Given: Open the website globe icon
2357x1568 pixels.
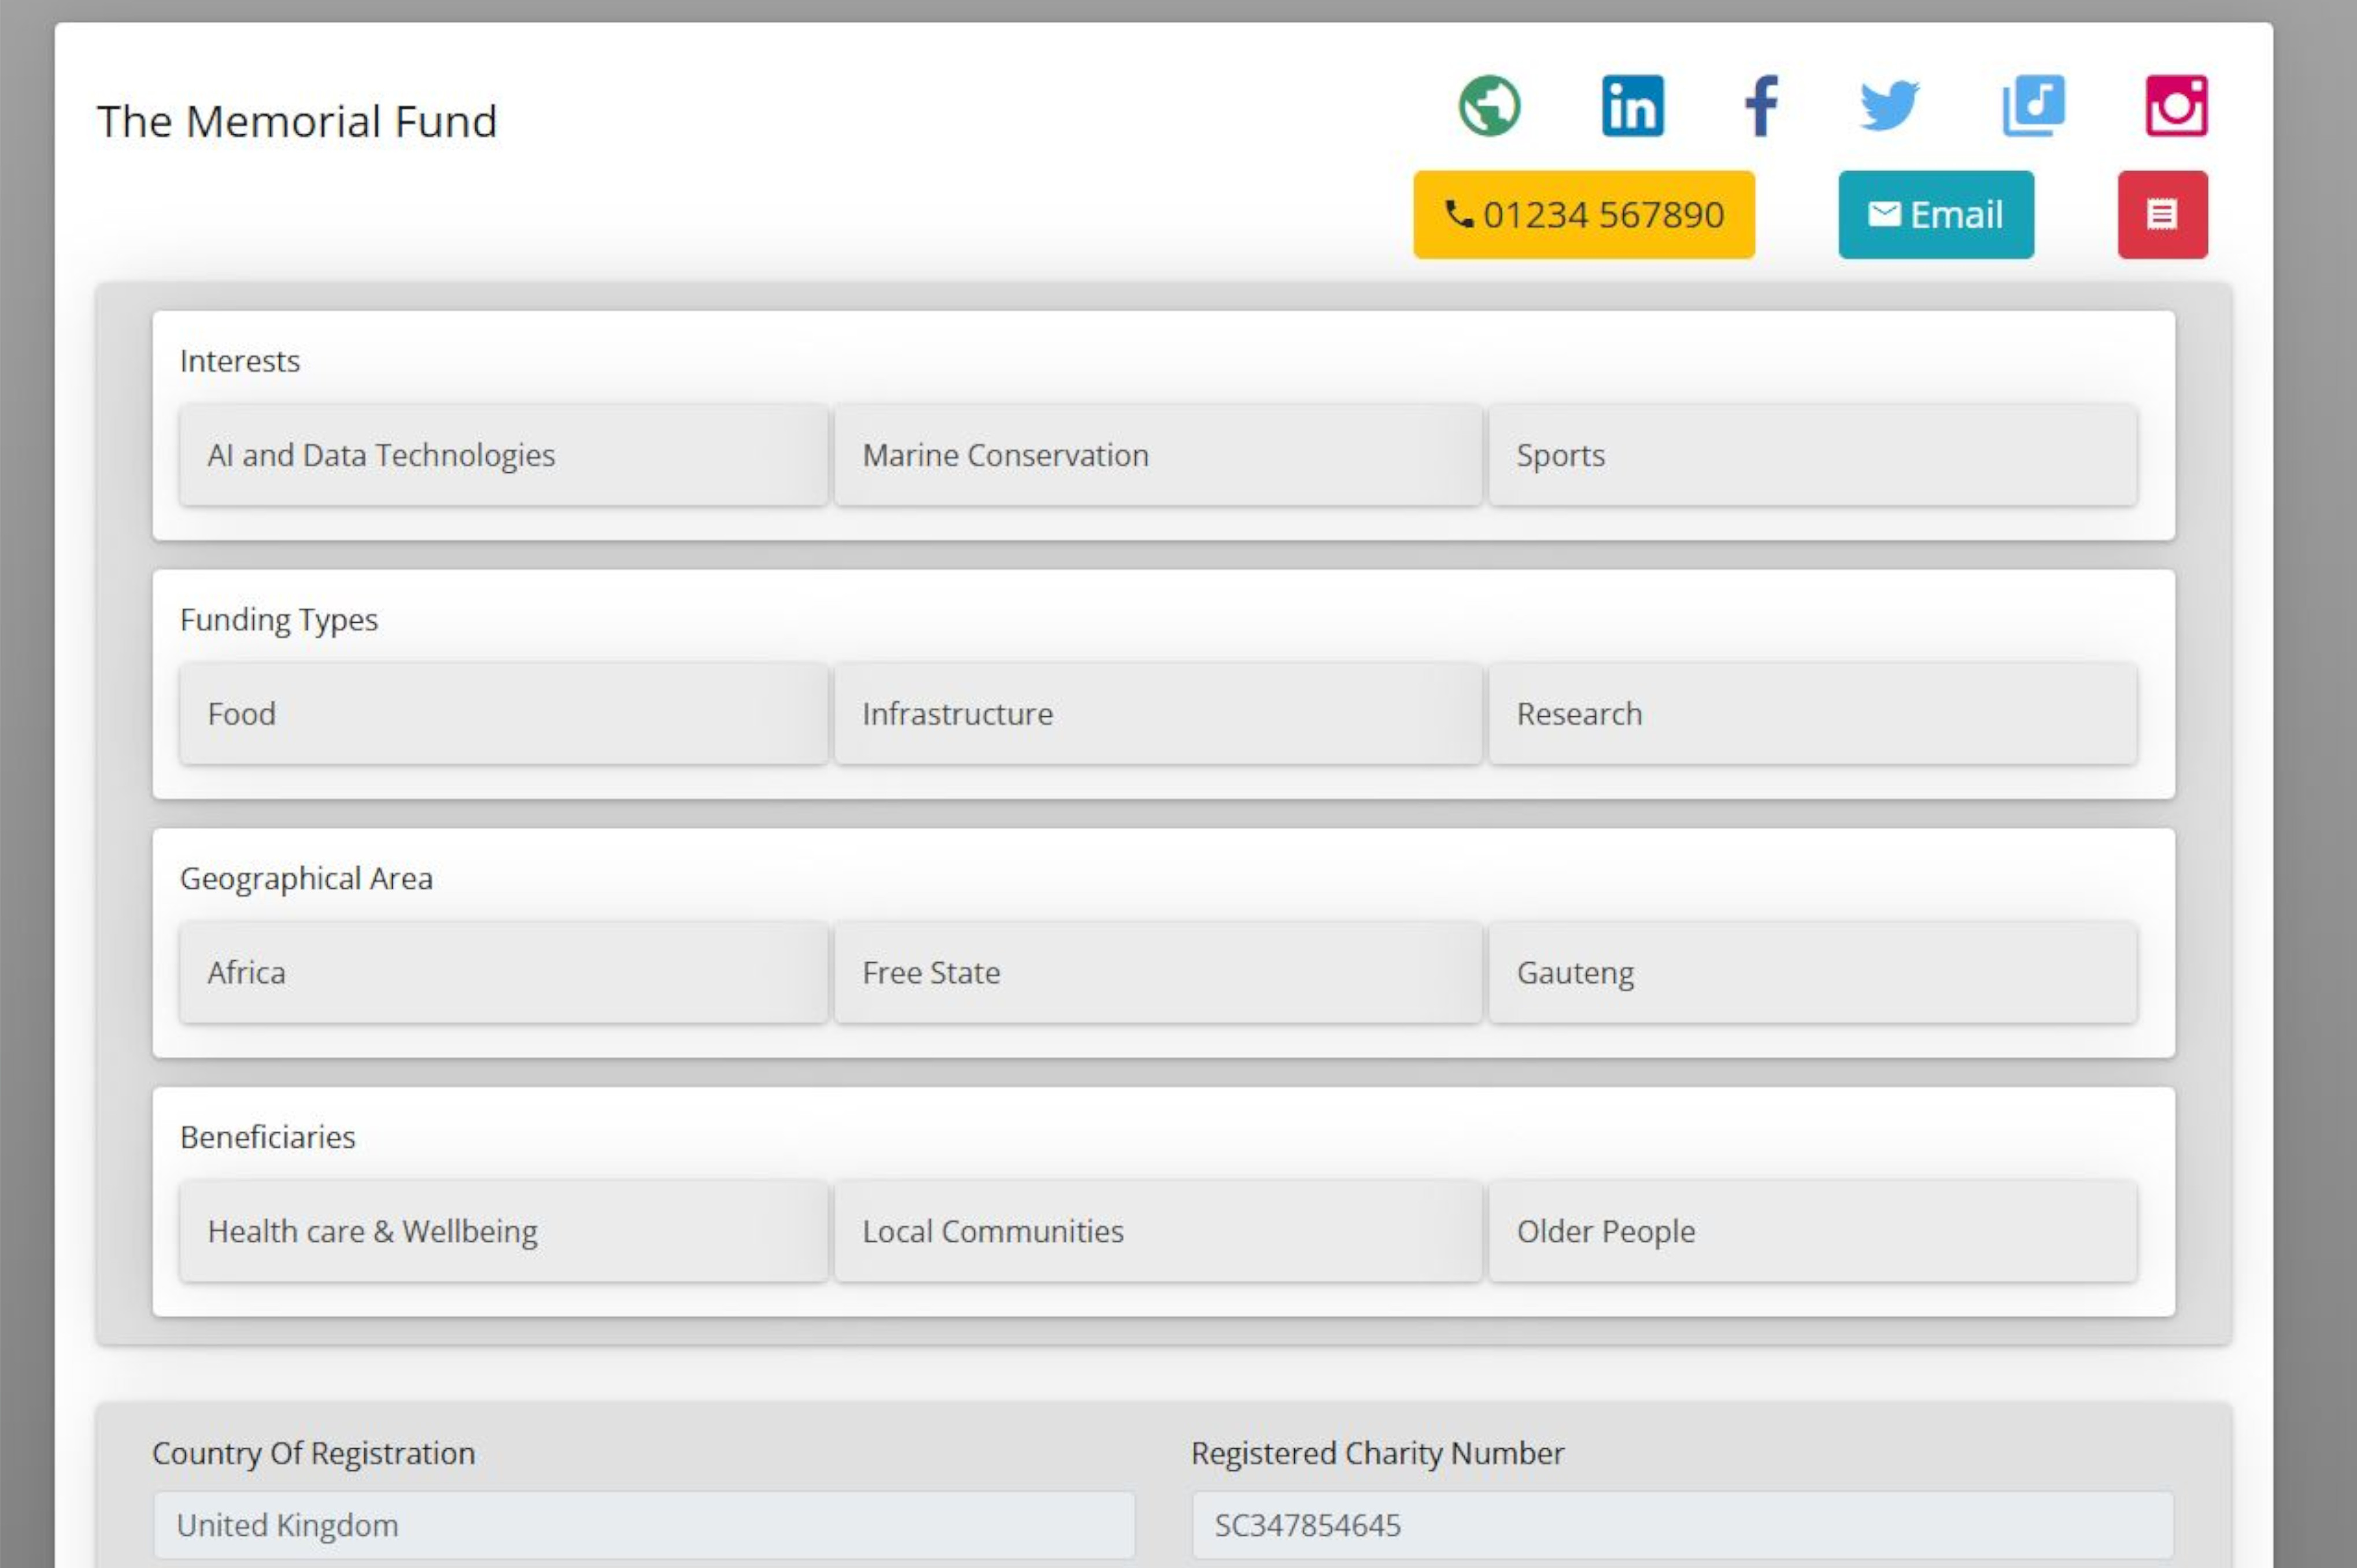Looking at the screenshot, I should coord(1489,106).
